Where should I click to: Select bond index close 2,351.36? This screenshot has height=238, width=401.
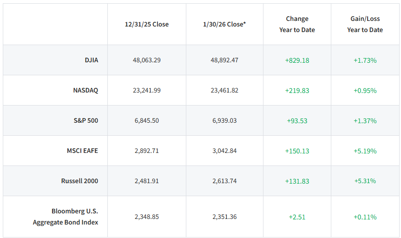coord(224,217)
